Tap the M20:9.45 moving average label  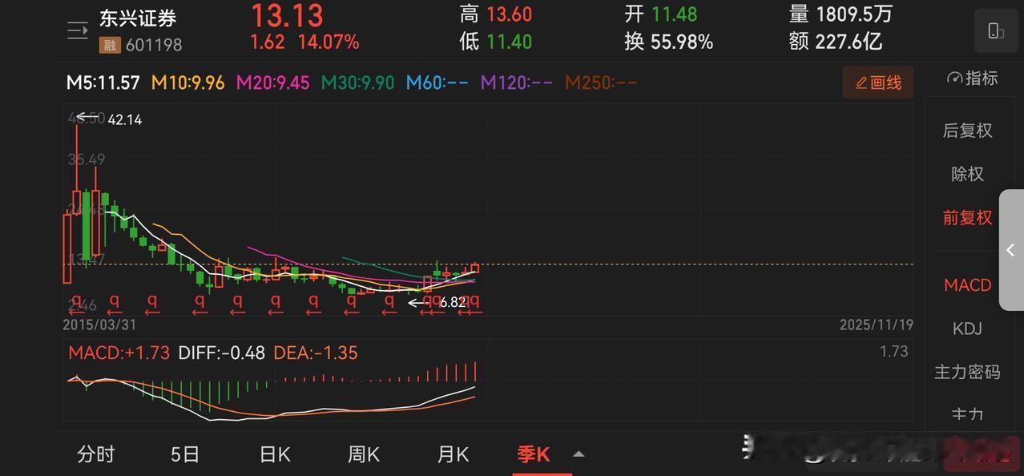click(272, 83)
